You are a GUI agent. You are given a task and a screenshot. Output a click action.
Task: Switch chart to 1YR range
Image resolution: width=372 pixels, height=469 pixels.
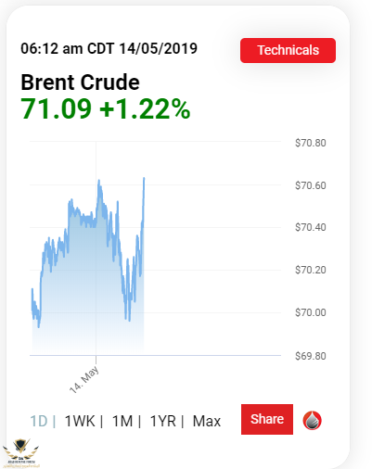click(x=163, y=421)
